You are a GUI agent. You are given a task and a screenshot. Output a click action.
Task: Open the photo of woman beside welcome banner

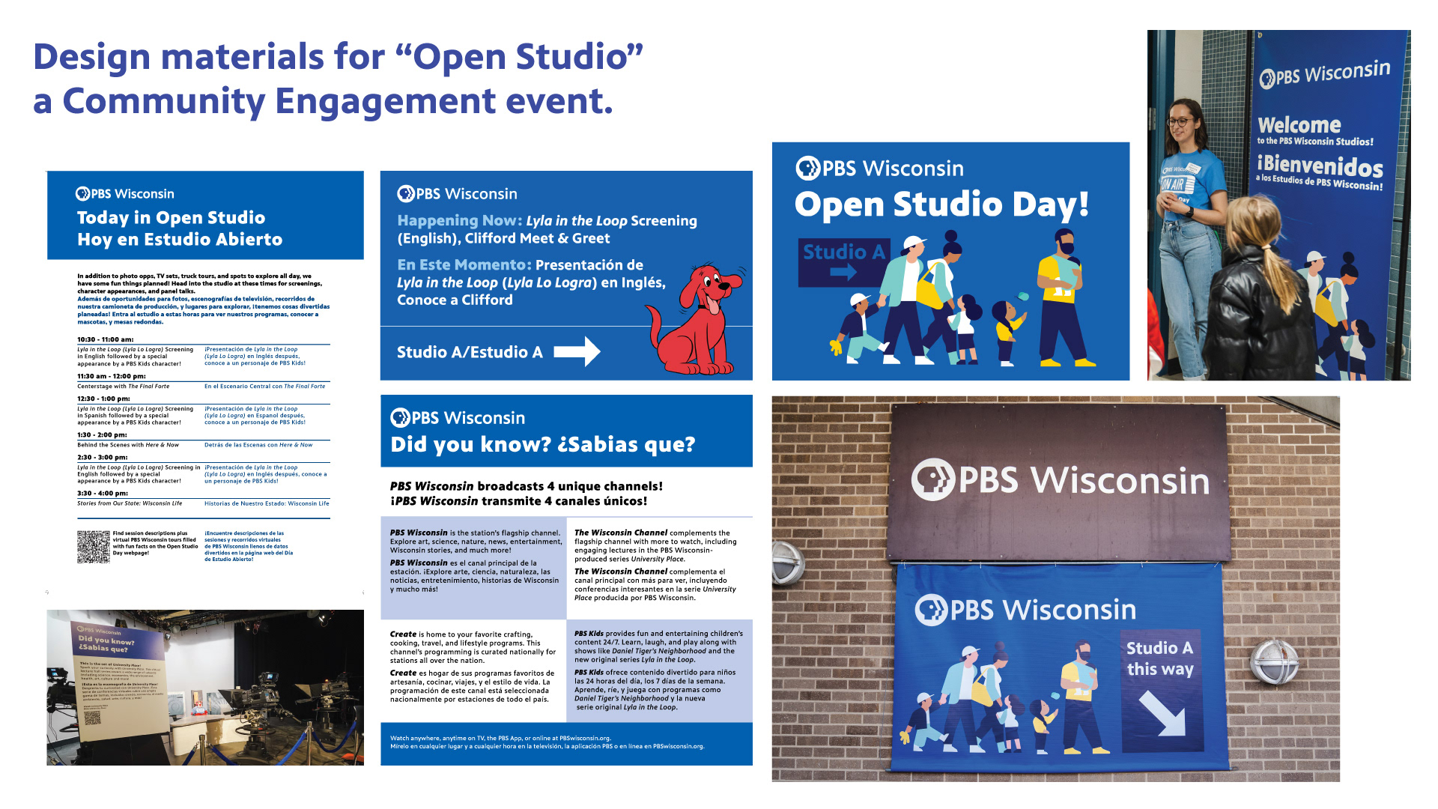1279,205
